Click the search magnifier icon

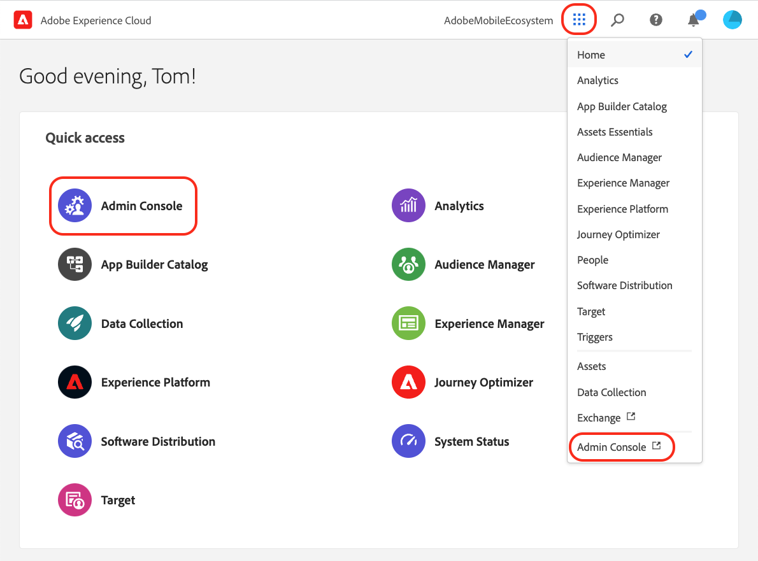[x=617, y=20]
